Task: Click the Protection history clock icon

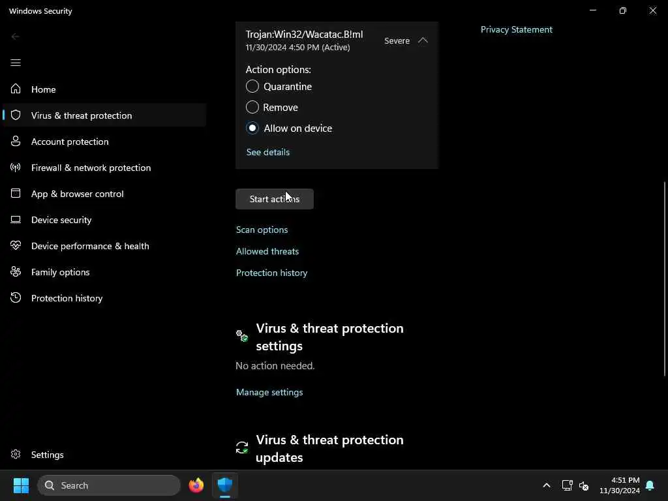Action: point(16,297)
